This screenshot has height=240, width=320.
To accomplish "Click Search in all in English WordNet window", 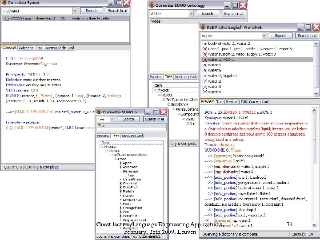I will point(307,36).
